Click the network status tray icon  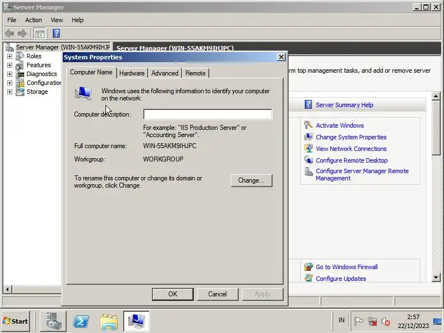coord(372,321)
